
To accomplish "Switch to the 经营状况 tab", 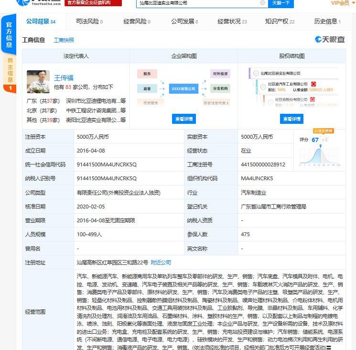I will point(232,22).
